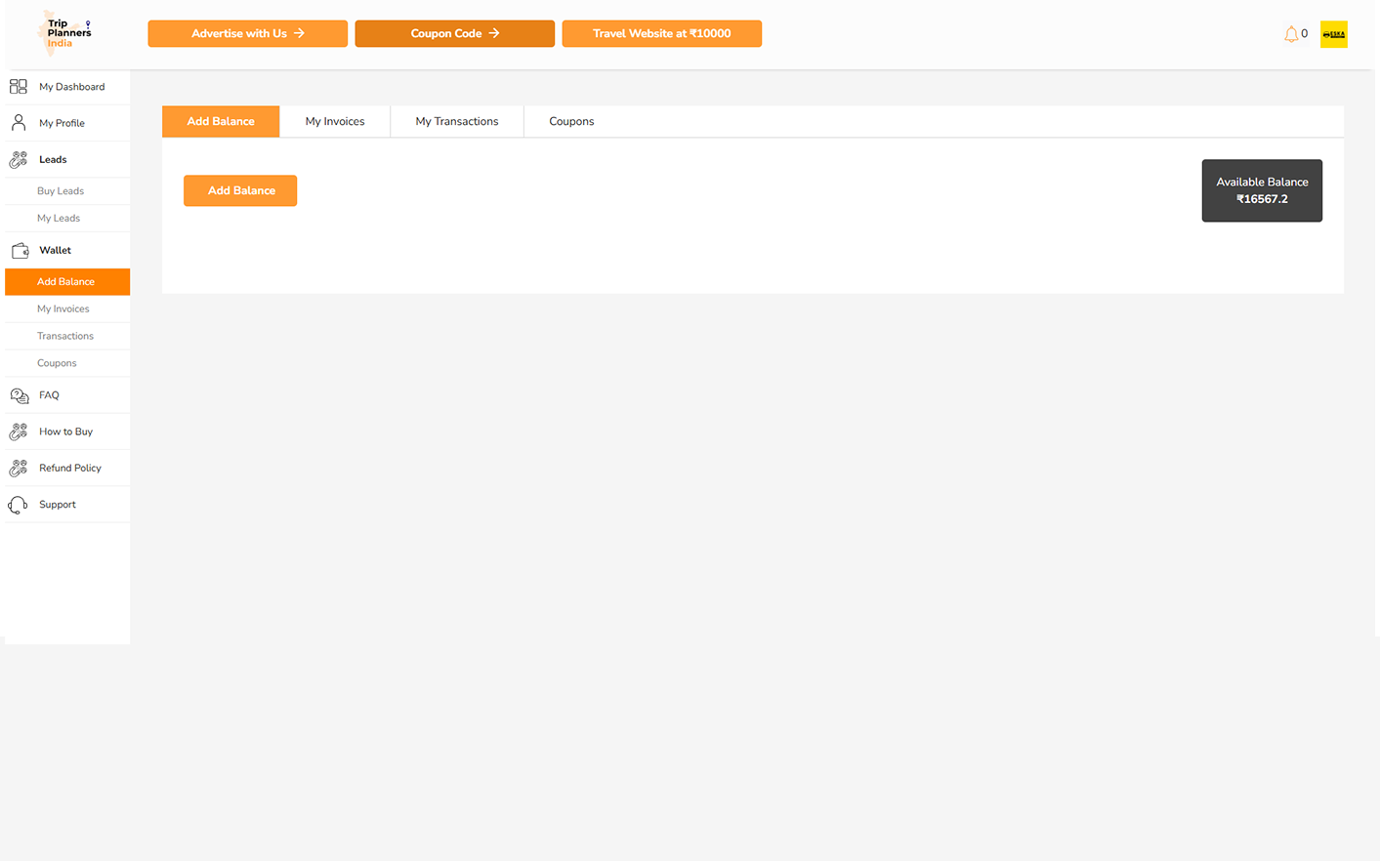The width and height of the screenshot is (1380, 862).
Task: Collapse the Wallet sidebar section
Action: [x=55, y=251]
